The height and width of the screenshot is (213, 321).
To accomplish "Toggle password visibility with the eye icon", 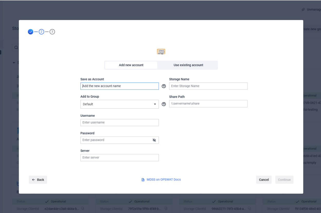I will pos(154,140).
